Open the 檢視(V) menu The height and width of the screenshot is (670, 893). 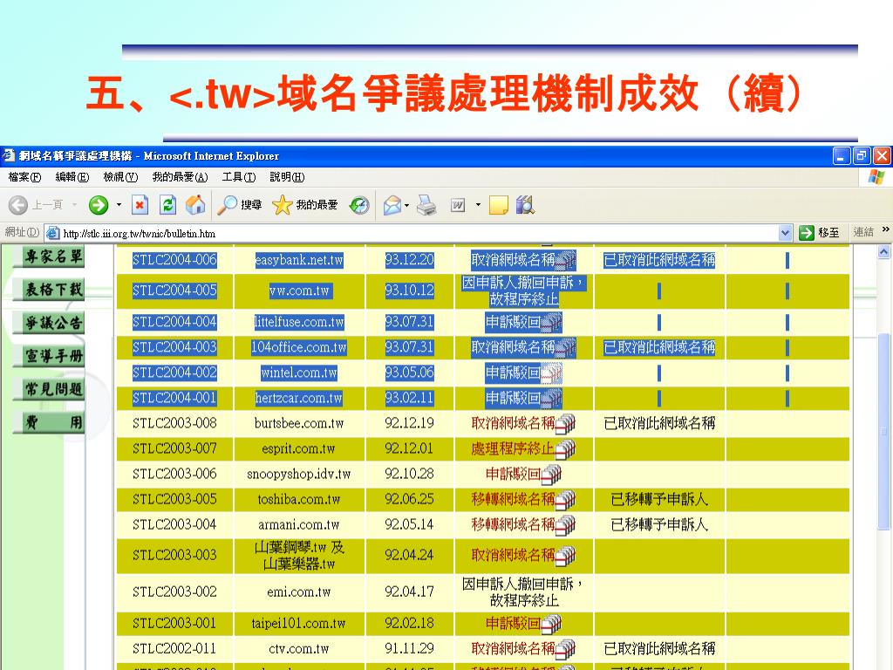coord(120,177)
